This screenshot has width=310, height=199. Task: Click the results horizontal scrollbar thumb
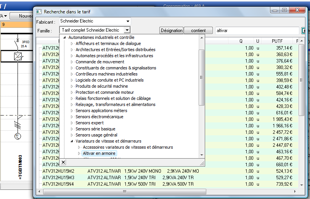pyautogui.click(x=125, y=191)
